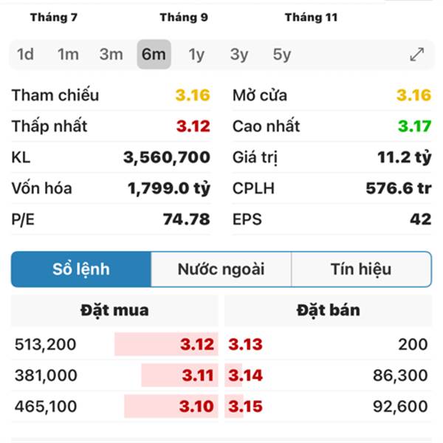Select the 1d time range
443x443 pixels.
[25, 54]
